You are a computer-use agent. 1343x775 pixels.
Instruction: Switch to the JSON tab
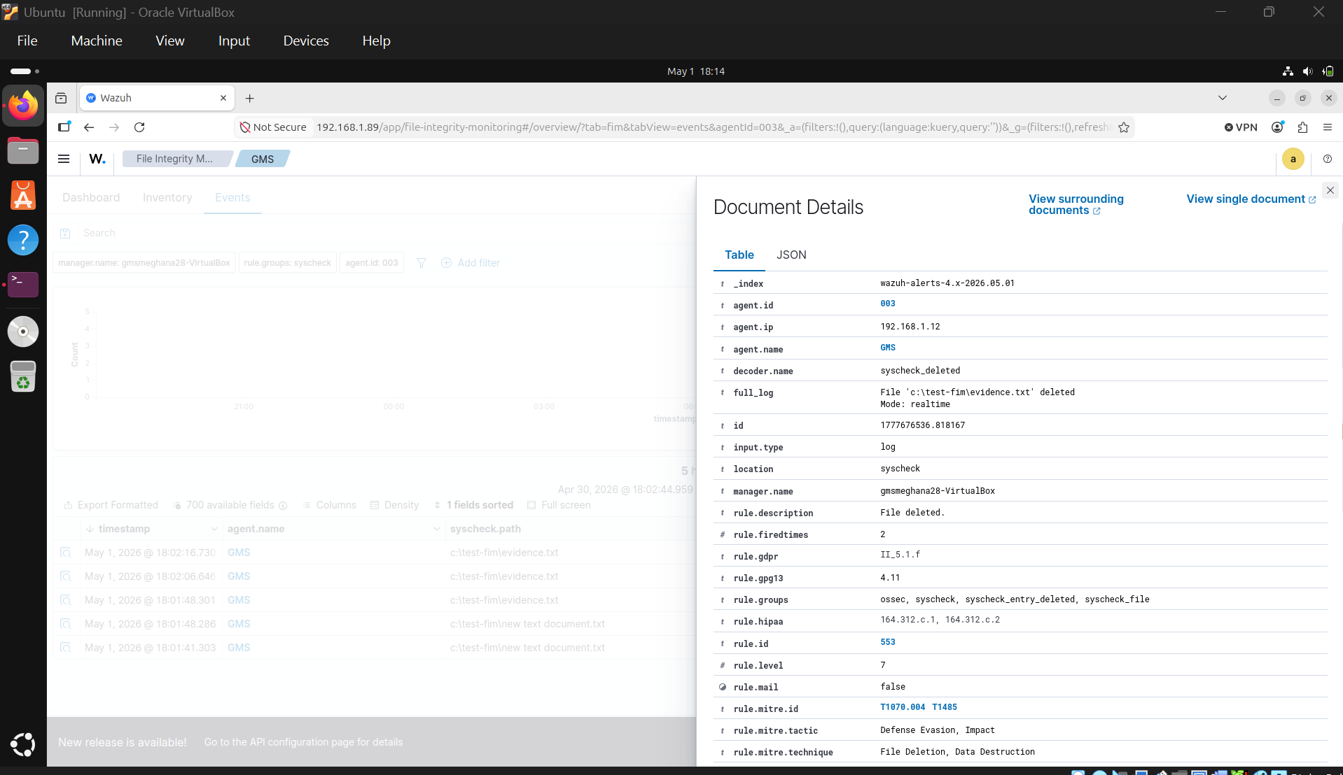(x=791, y=255)
